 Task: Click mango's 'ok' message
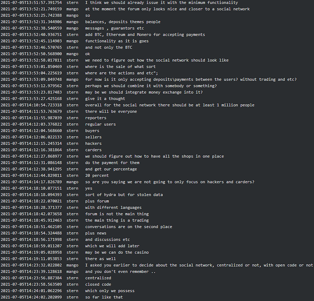[x=87, y=54]
